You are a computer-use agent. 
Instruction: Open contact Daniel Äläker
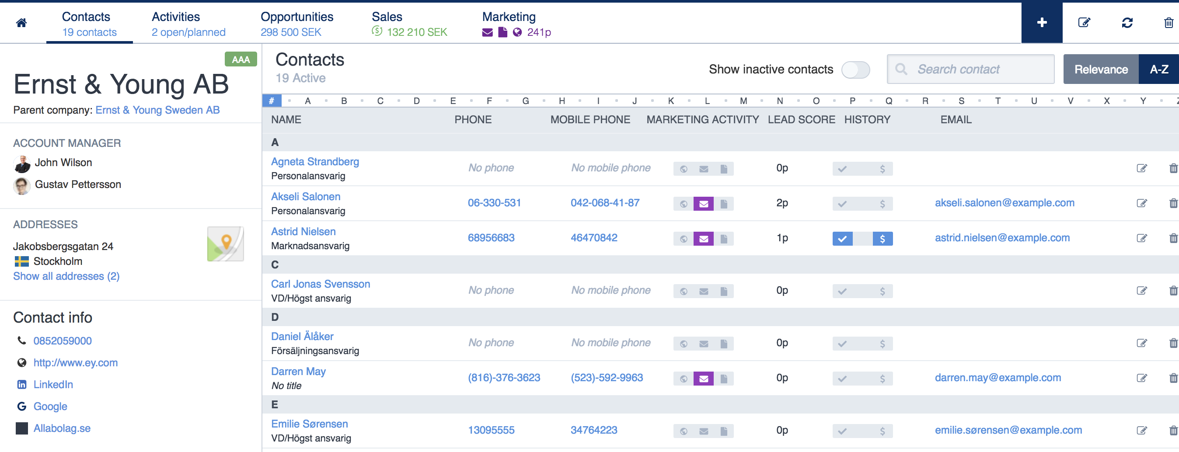pos(302,337)
